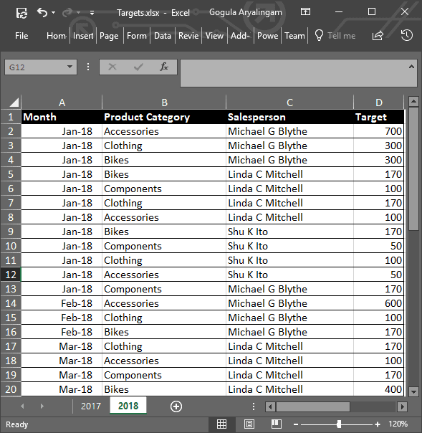Image resolution: width=422 pixels, height=433 pixels.
Task: Switch to Normal view
Action: pos(221,424)
